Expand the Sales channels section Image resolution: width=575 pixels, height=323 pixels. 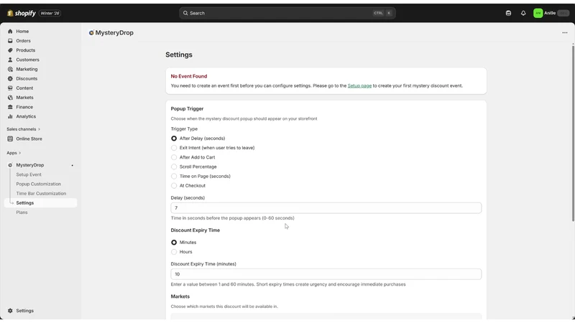pyautogui.click(x=24, y=129)
